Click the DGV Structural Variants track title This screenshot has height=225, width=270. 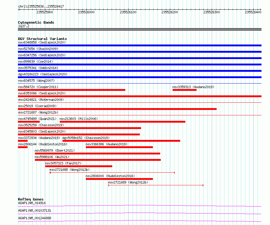click(x=42, y=39)
